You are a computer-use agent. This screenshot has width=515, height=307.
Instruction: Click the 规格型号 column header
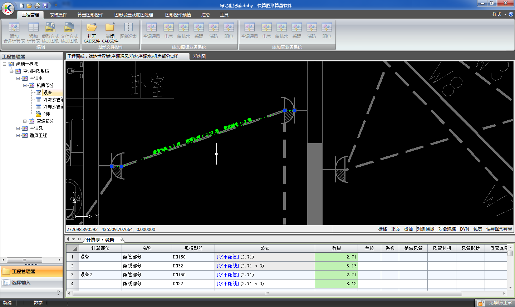click(x=193, y=248)
